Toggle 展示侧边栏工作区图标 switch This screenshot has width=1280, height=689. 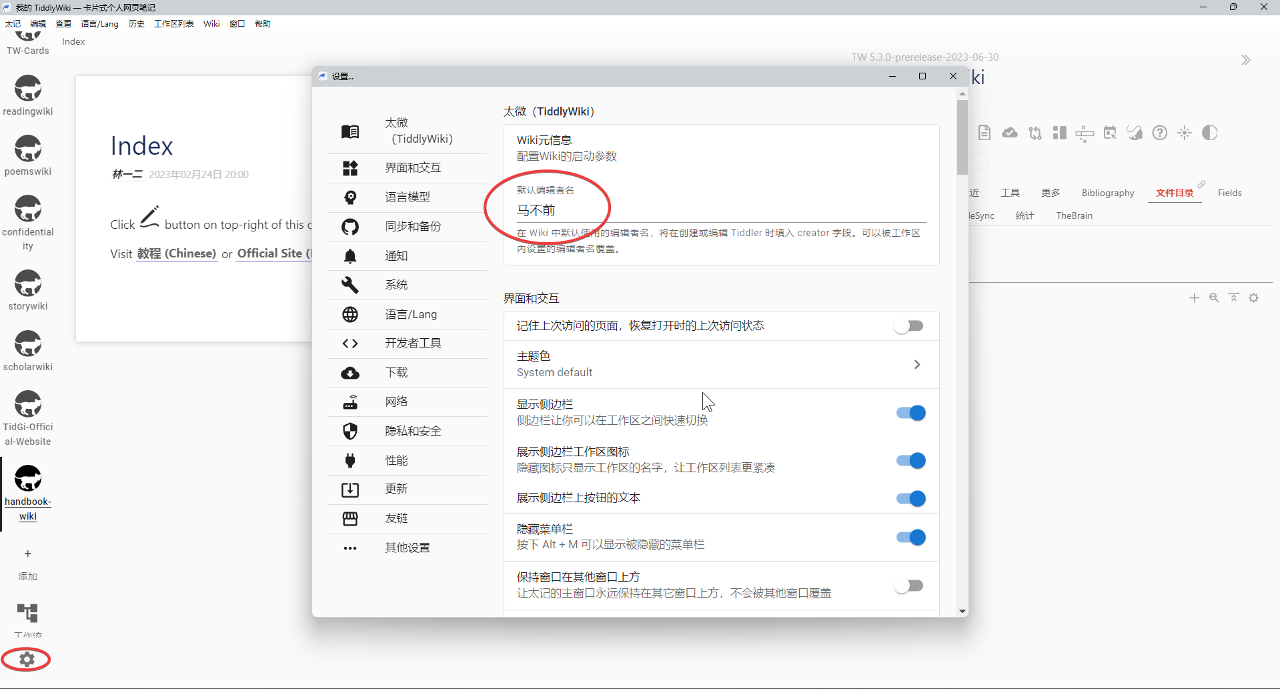910,460
